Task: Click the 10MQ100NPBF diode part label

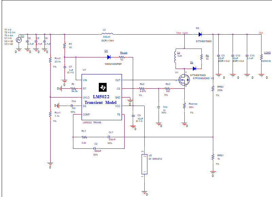Action: [x=113, y=64]
